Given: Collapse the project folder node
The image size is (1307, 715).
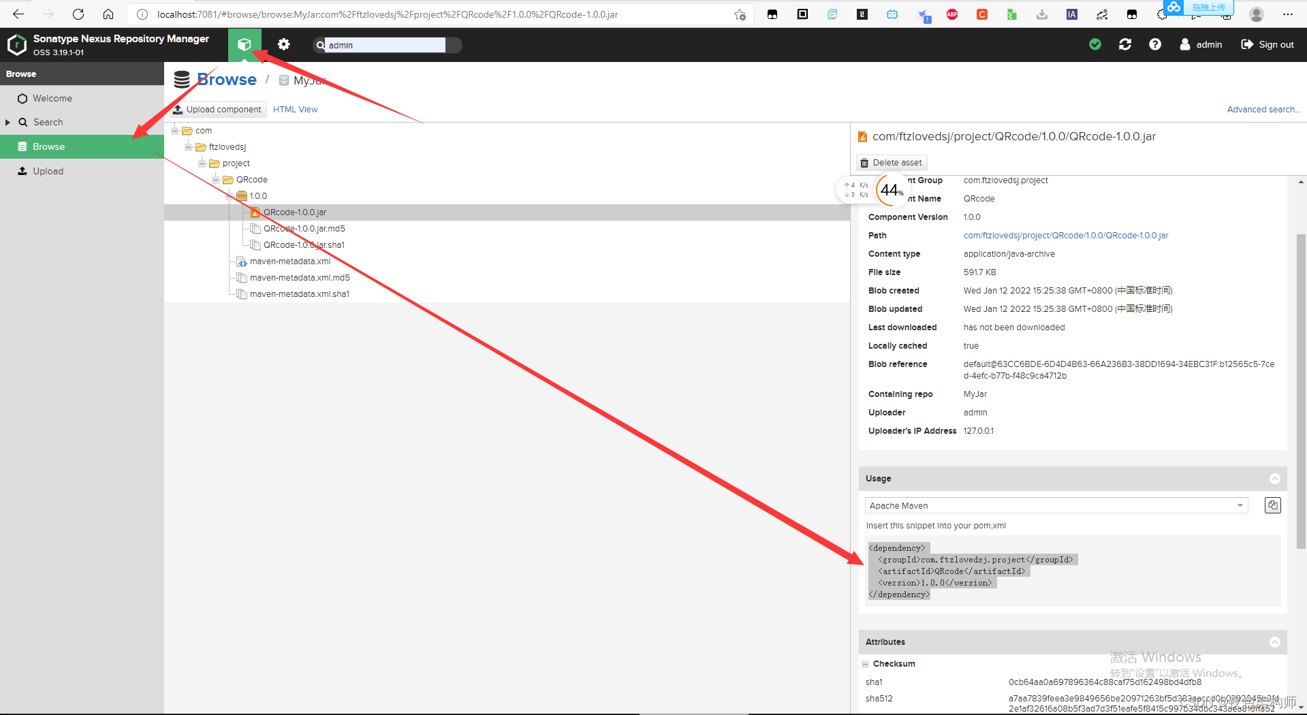Looking at the screenshot, I should point(202,163).
